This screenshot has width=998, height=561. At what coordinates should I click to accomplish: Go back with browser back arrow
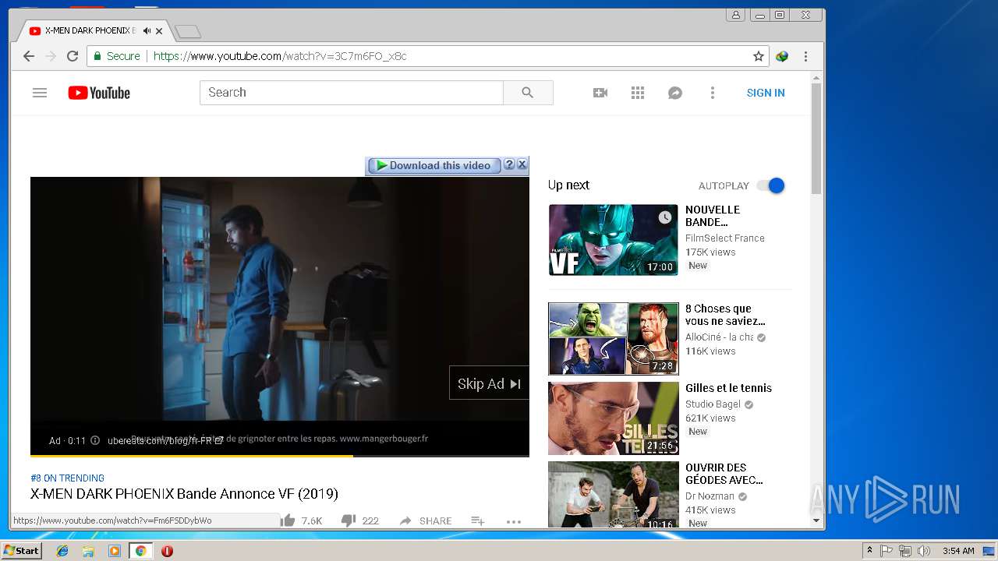tap(29, 56)
